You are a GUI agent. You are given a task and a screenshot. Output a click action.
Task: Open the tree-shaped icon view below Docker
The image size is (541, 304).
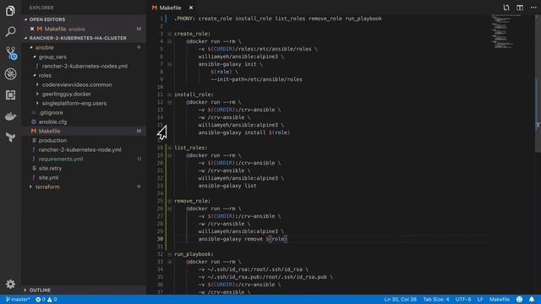(x=10, y=137)
